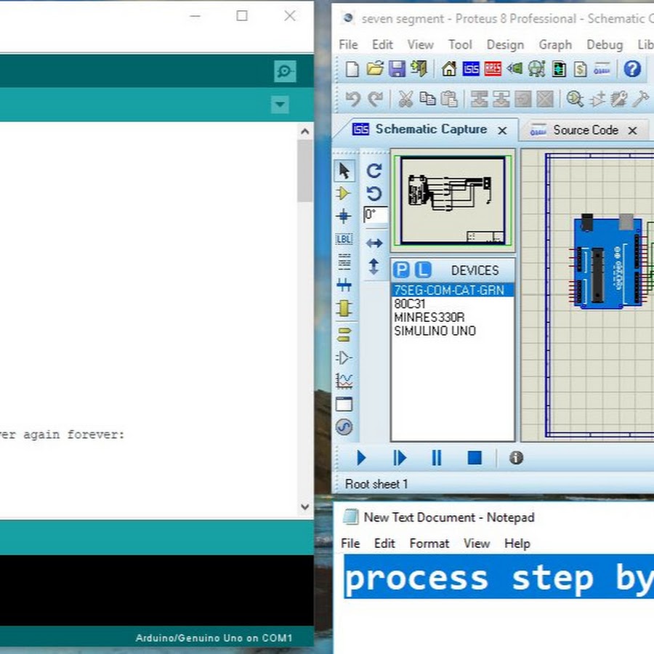Click the schematic overview thumbnail

tap(453, 200)
